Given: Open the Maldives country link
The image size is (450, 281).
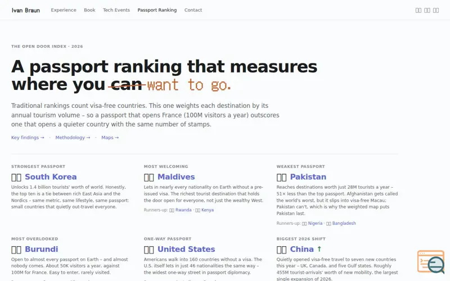Looking at the screenshot, I should 176,177.
